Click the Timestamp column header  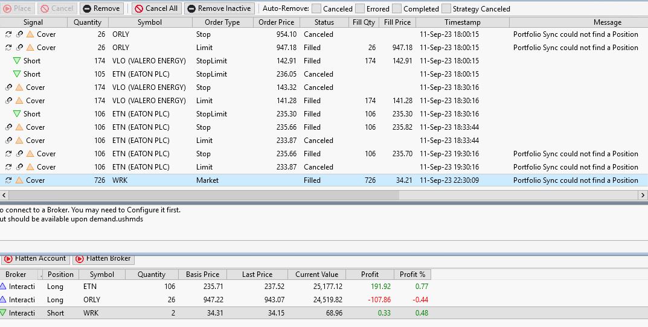point(462,22)
